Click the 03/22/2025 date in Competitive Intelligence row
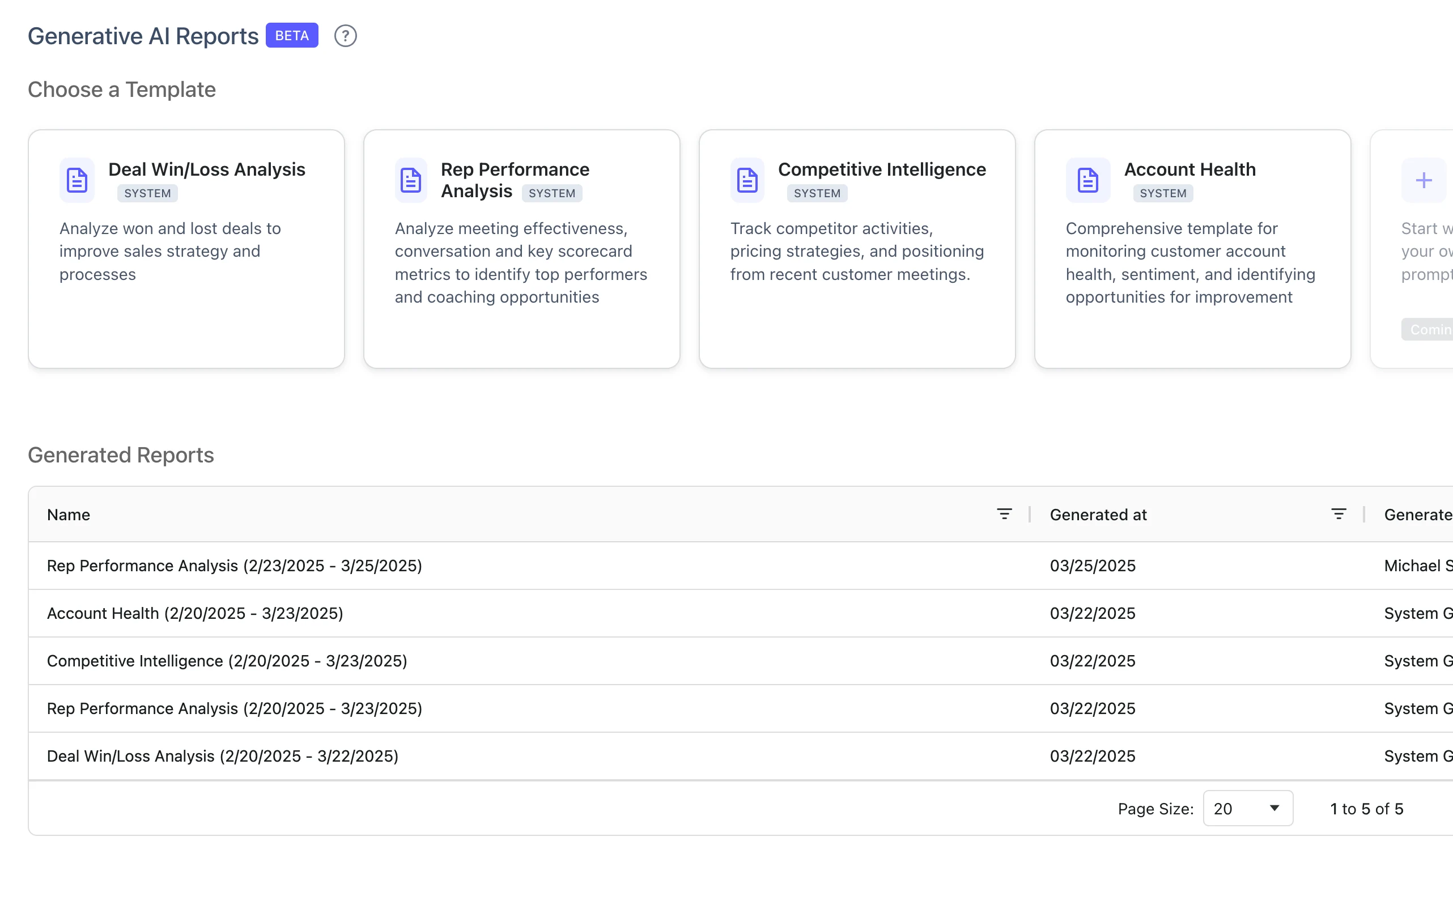The width and height of the screenshot is (1453, 909). (x=1093, y=661)
